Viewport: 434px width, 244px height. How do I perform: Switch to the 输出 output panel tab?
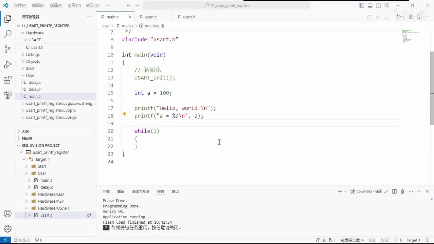click(121, 191)
